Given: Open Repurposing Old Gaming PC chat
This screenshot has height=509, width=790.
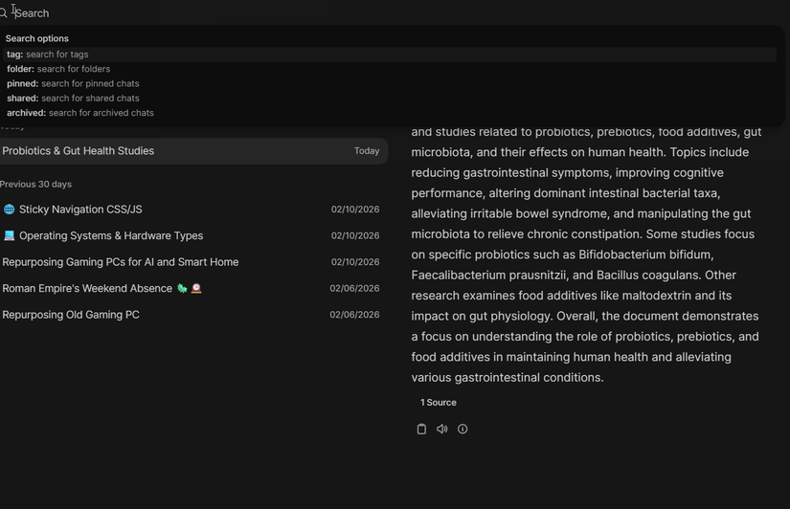Looking at the screenshot, I should click(x=193, y=315).
